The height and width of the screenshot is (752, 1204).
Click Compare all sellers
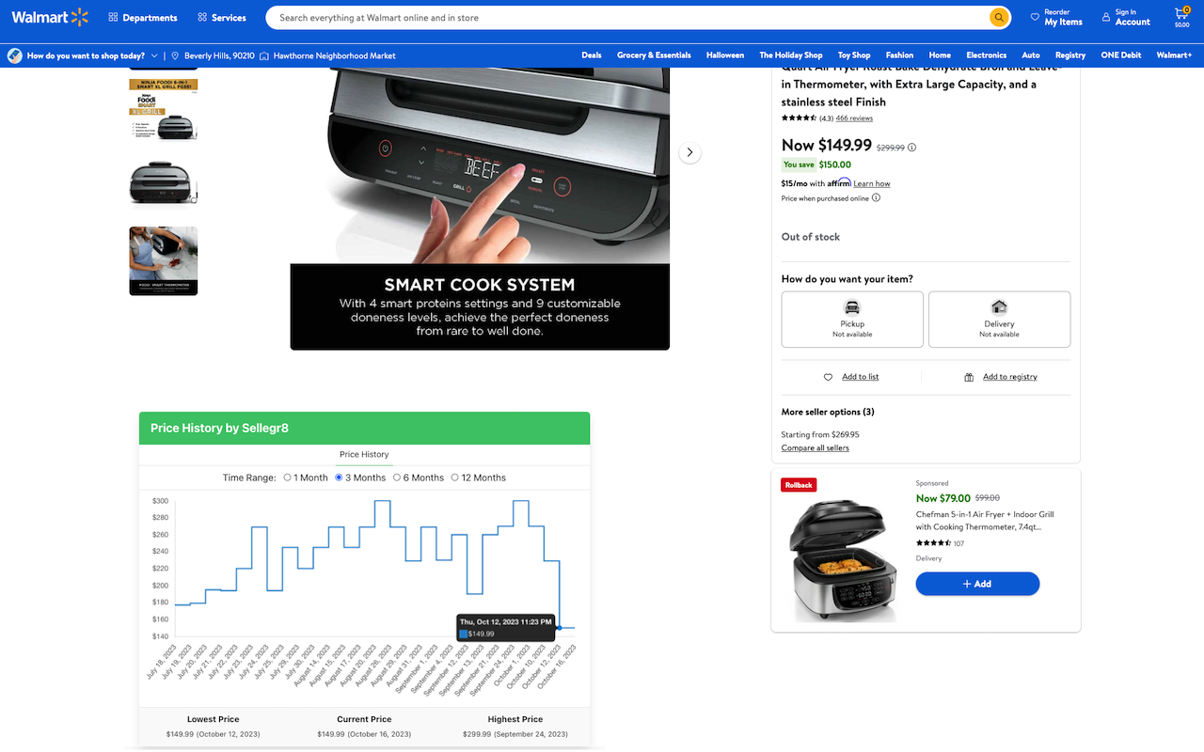pyautogui.click(x=815, y=448)
